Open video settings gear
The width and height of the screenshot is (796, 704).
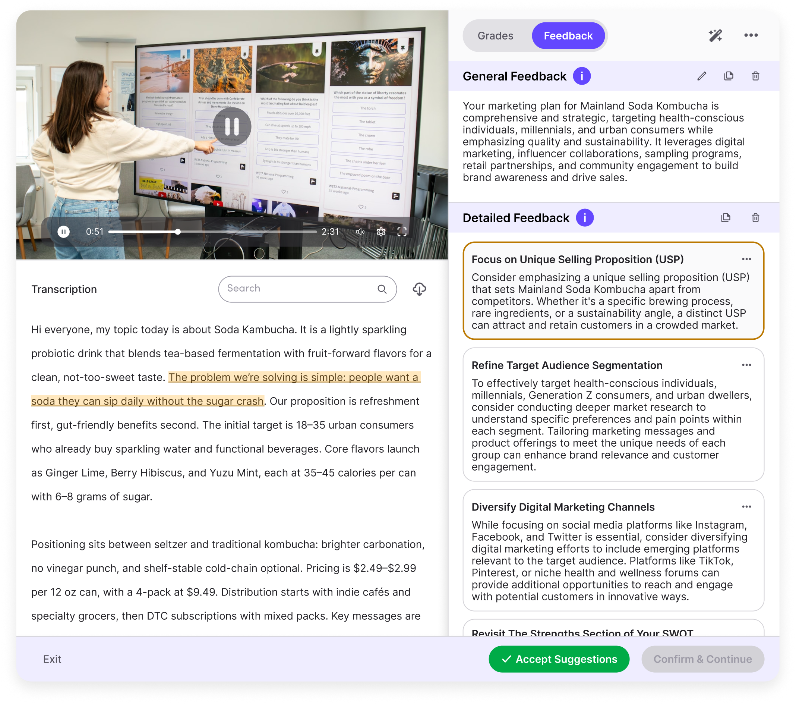(381, 232)
